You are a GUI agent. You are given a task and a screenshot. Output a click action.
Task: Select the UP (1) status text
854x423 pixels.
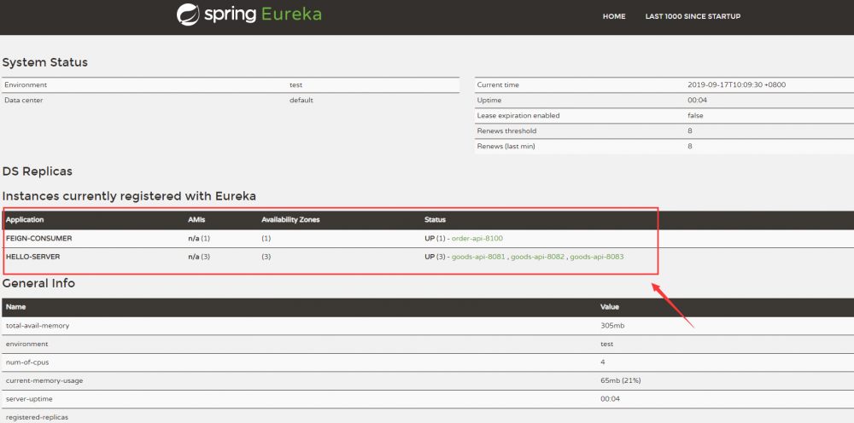point(436,239)
